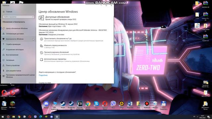Open Word desktop shortcut in dock row
Viewport: 212px width, 119px height.
(130, 104)
